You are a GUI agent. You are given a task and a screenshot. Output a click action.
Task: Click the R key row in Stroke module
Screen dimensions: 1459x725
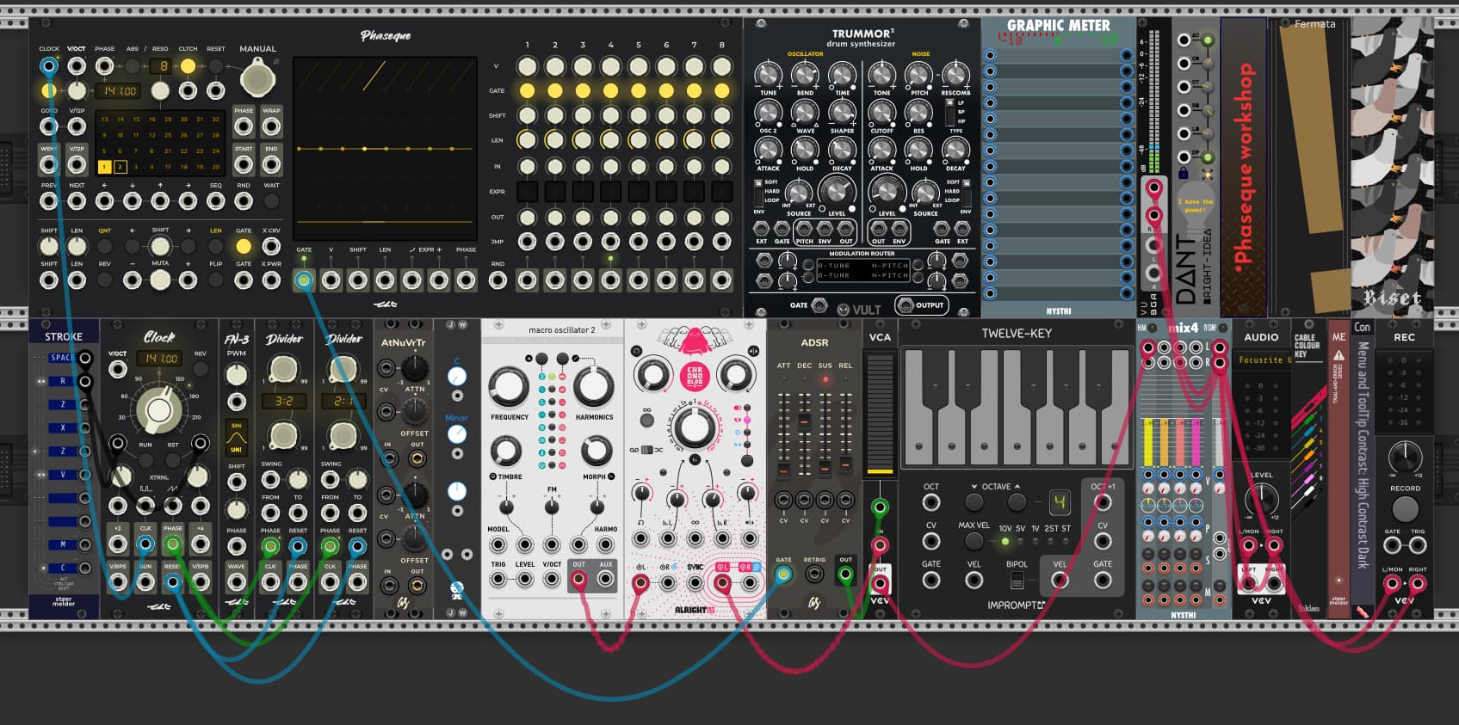62,381
